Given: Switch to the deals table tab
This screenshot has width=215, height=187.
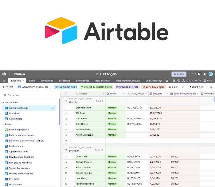Looking at the screenshot, I should coord(32,81).
